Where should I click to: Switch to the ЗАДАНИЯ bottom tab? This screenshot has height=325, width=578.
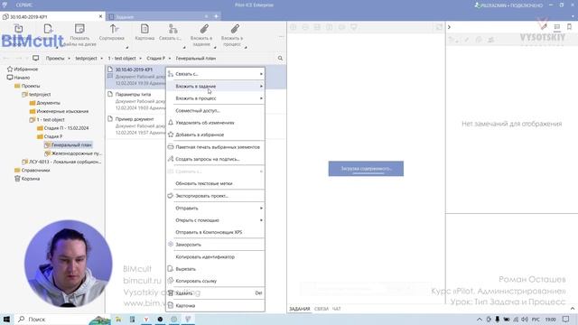[299, 309]
